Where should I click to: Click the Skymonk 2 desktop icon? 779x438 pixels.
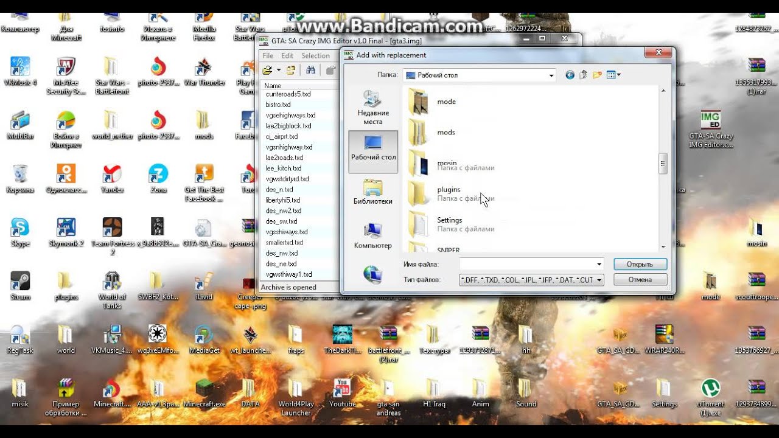[x=66, y=232]
